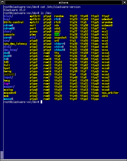
Task: Click the ptmx device entry
Action: click(x=33, y=35)
